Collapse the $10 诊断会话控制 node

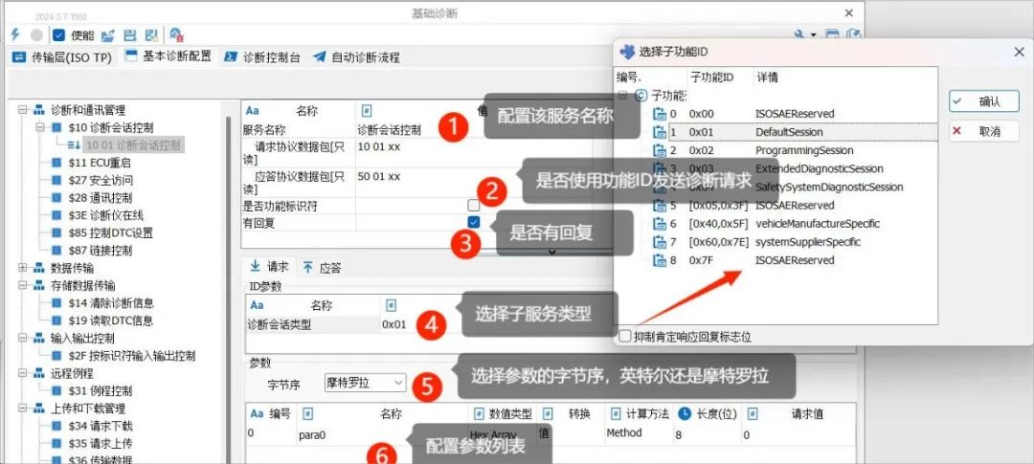[x=40, y=128]
